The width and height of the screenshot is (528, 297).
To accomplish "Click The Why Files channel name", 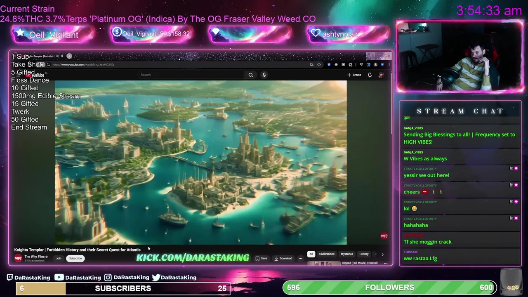I will pos(35,257).
